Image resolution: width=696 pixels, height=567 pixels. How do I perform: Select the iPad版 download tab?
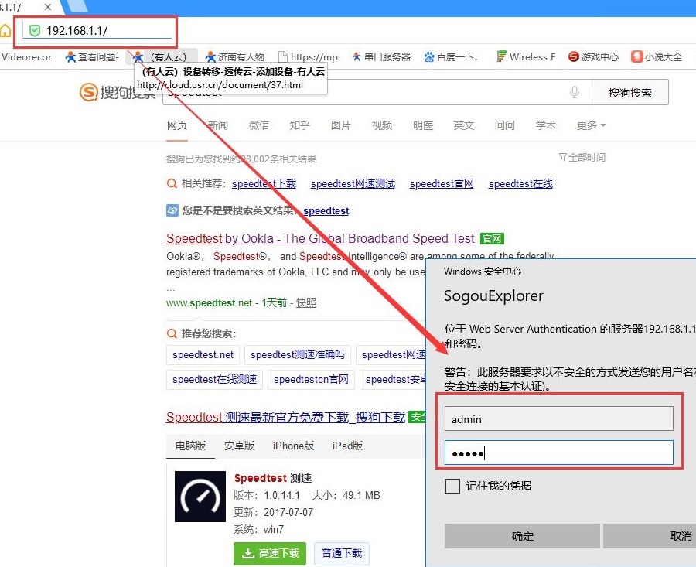coord(347,446)
